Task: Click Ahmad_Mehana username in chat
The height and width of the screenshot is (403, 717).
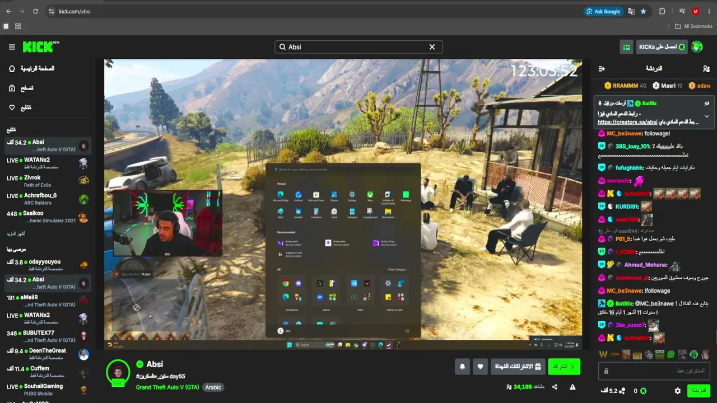Action: pyautogui.click(x=644, y=265)
